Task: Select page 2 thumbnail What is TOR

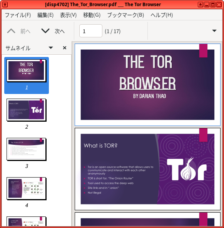Action: click(27, 110)
